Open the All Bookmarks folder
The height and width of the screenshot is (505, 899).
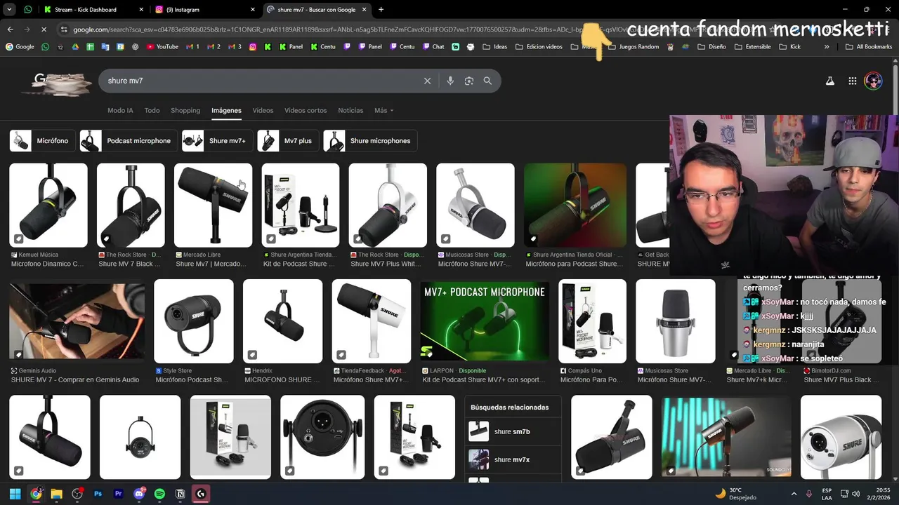tap(868, 47)
